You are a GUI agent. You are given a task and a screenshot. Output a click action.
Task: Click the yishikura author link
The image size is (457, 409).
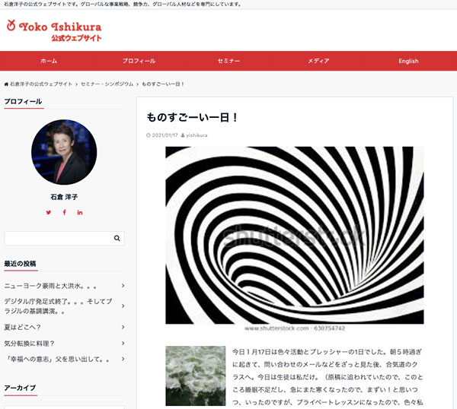[197, 135]
